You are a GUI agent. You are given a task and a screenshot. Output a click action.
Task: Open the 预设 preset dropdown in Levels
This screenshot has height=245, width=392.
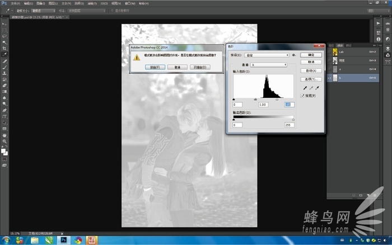(267, 55)
